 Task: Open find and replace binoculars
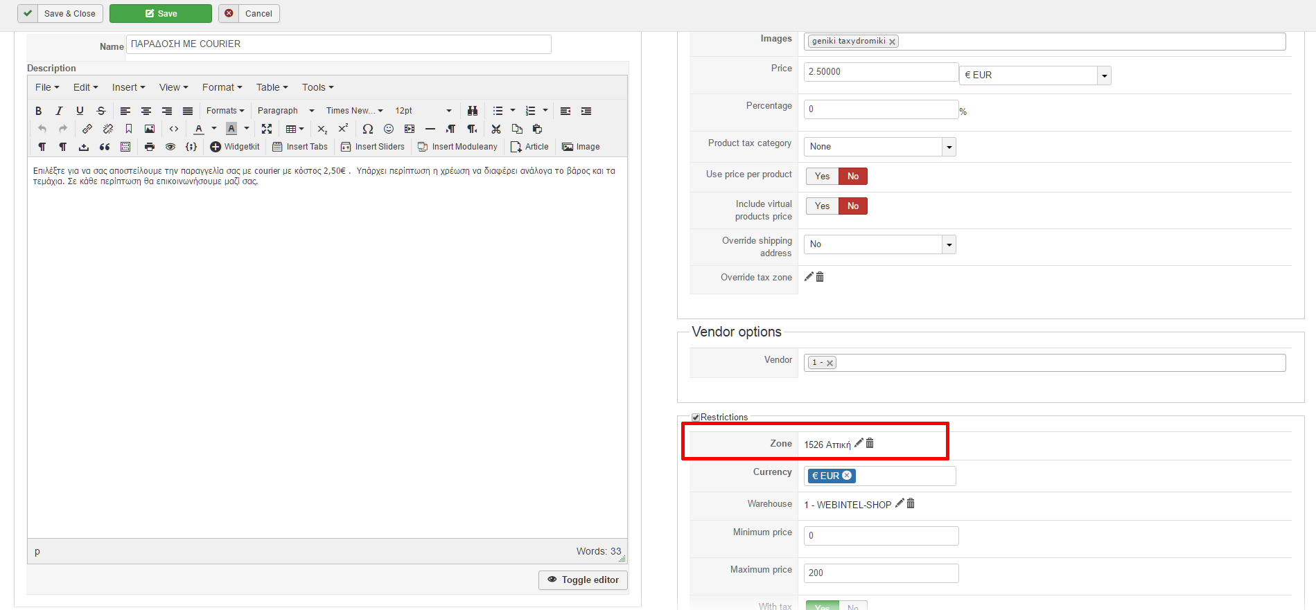(x=473, y=111)
